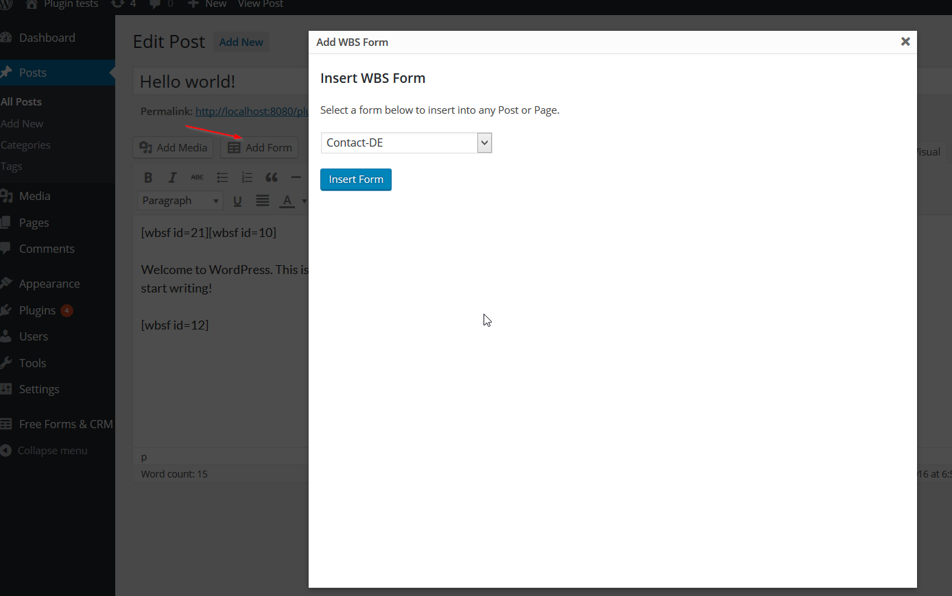Open Add New under Posts sidebar

pos(22,123)
